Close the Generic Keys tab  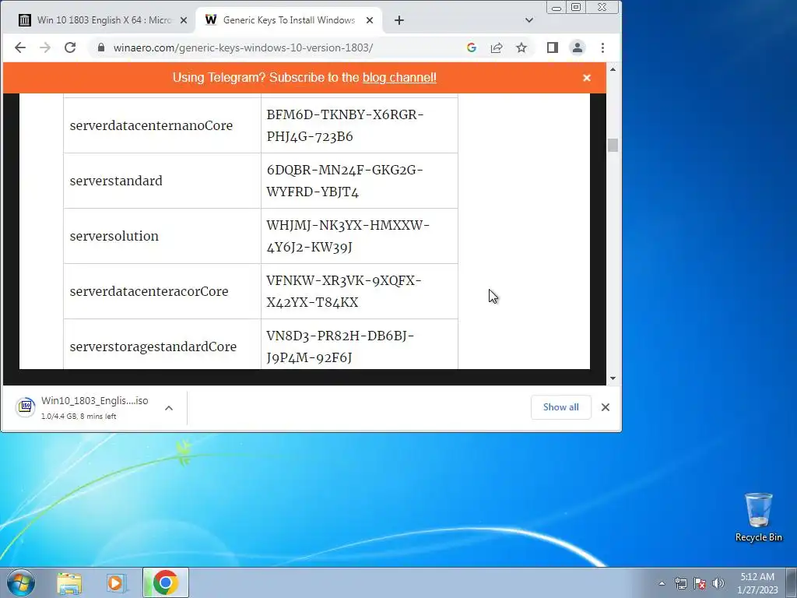point(370,20)
